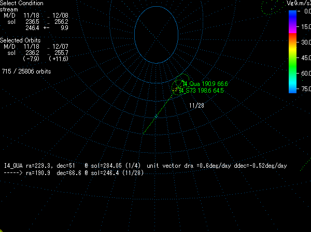Image resolution: width=311 pixels, height=232 pixels.
Task: Click the 'Select Condition' heading text
Action: coord(22,3)
